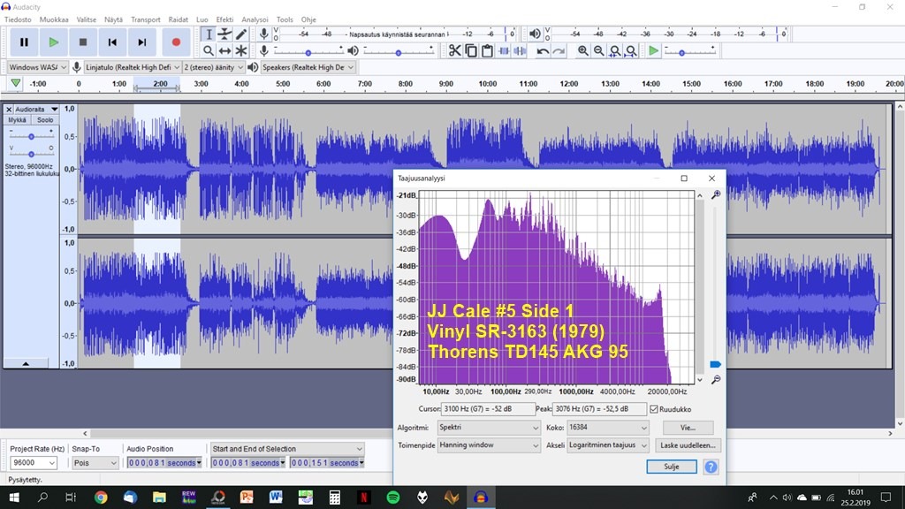
Task: Open the Analysoi menu
Action: pyautogui.click(x=255, y=19)
